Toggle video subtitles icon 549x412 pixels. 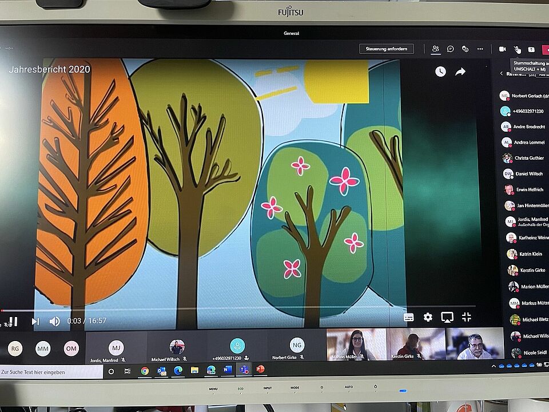pyautogui.click(x=408, y=318)
